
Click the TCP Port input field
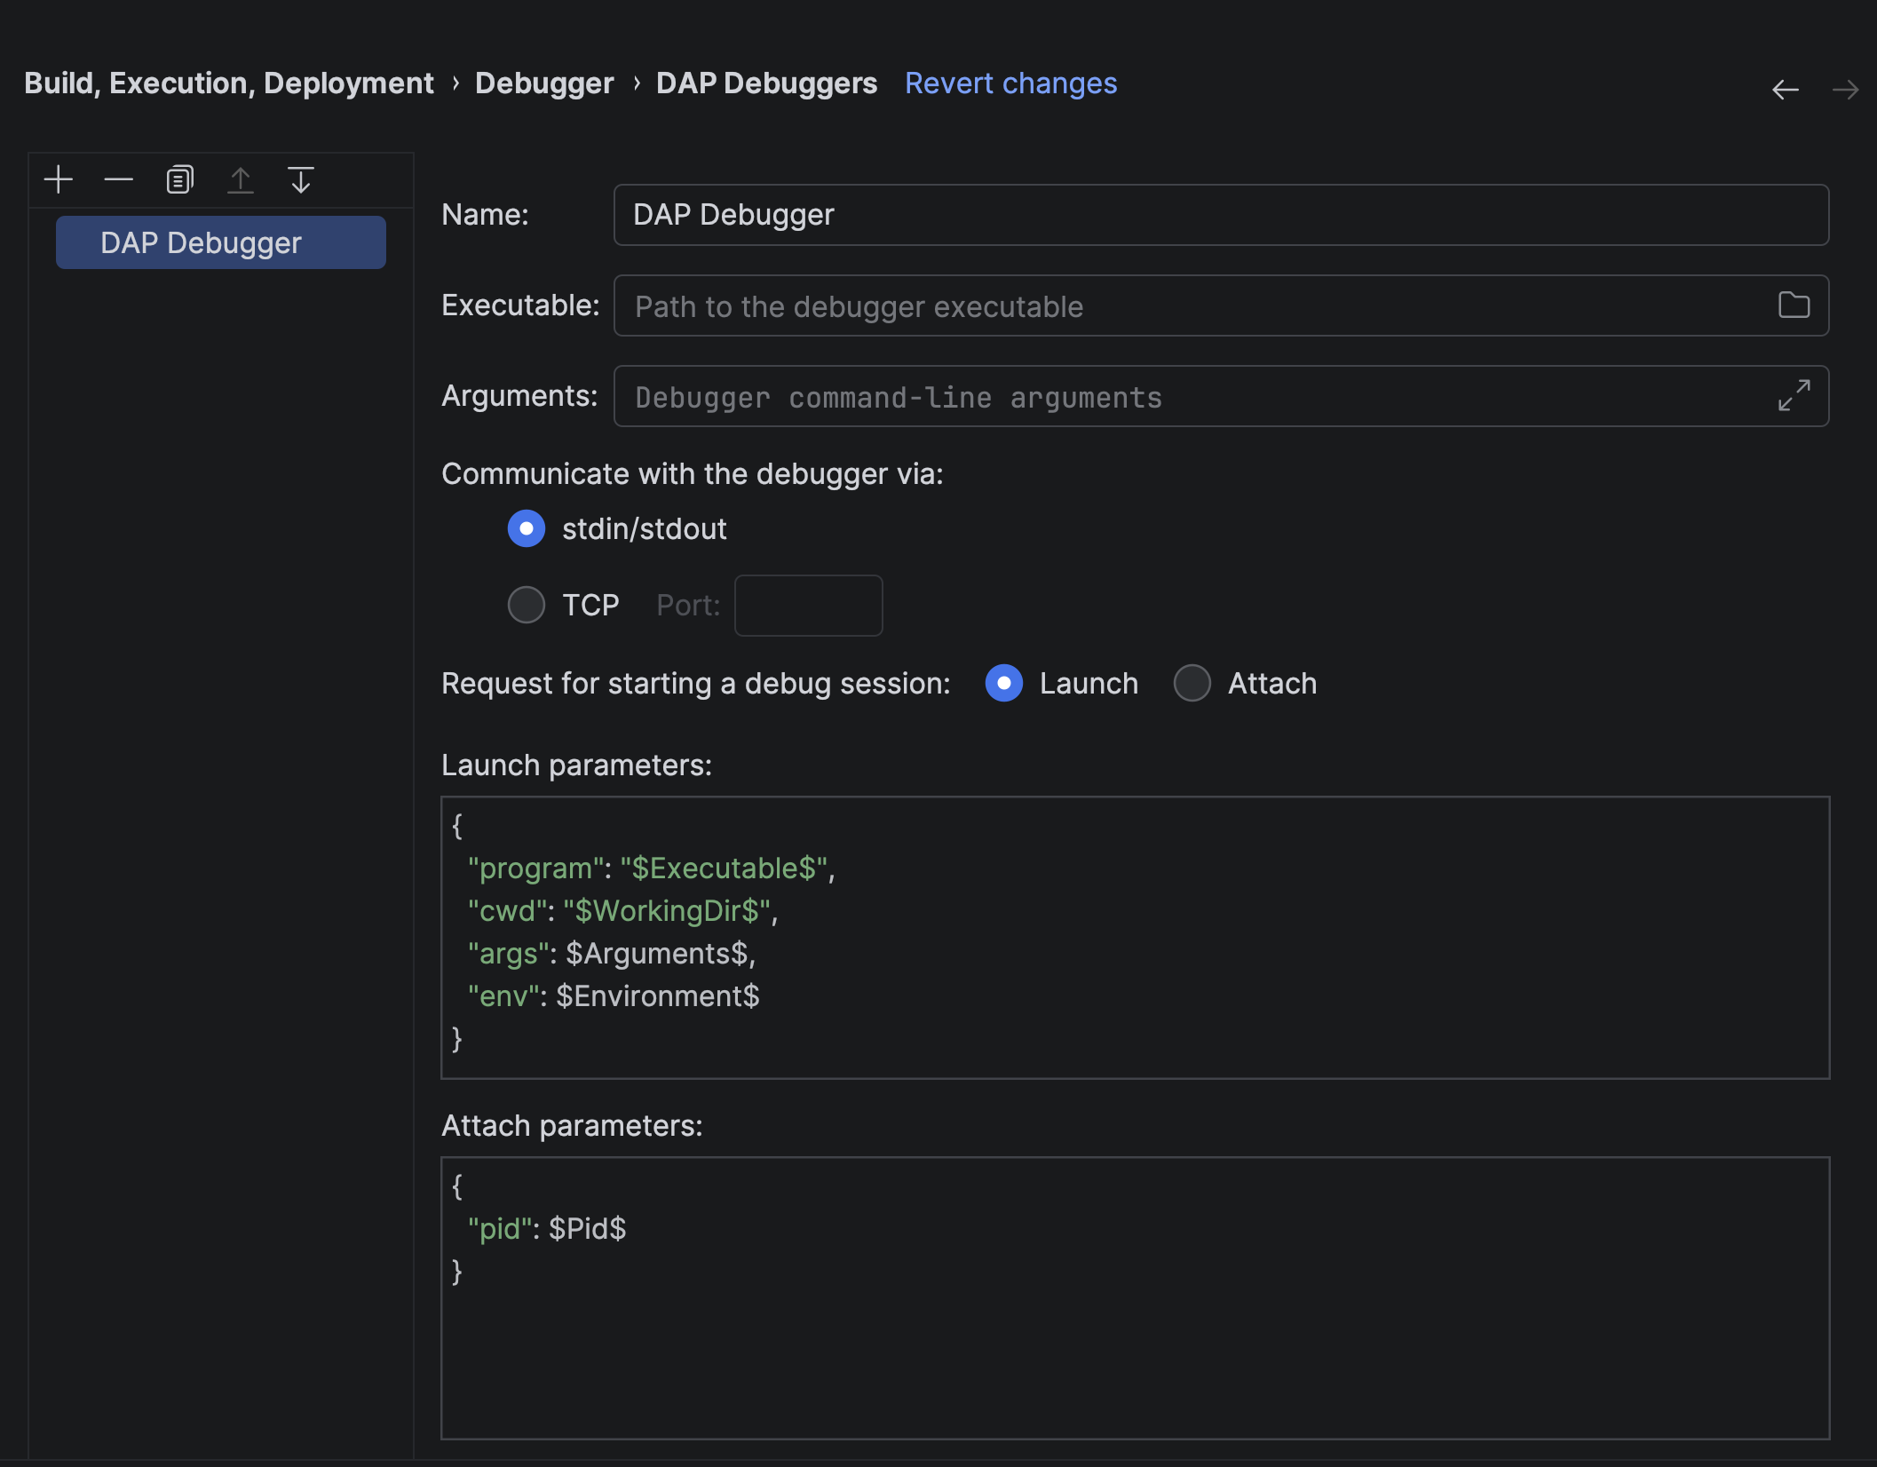click(x=808, y=606)
